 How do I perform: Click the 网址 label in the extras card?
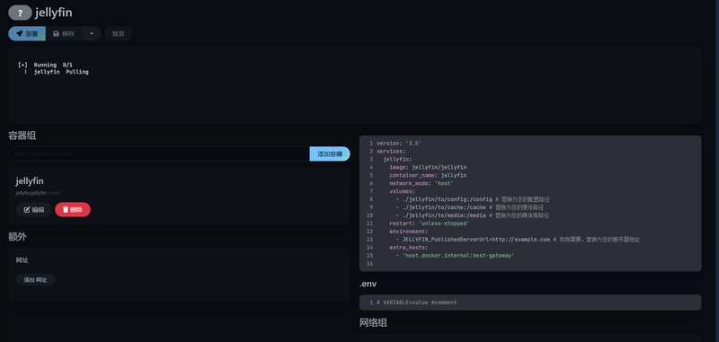22,260
